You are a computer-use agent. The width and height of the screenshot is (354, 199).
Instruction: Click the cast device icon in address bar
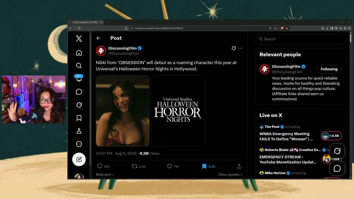pyautogui.click(x=275, y=28)
